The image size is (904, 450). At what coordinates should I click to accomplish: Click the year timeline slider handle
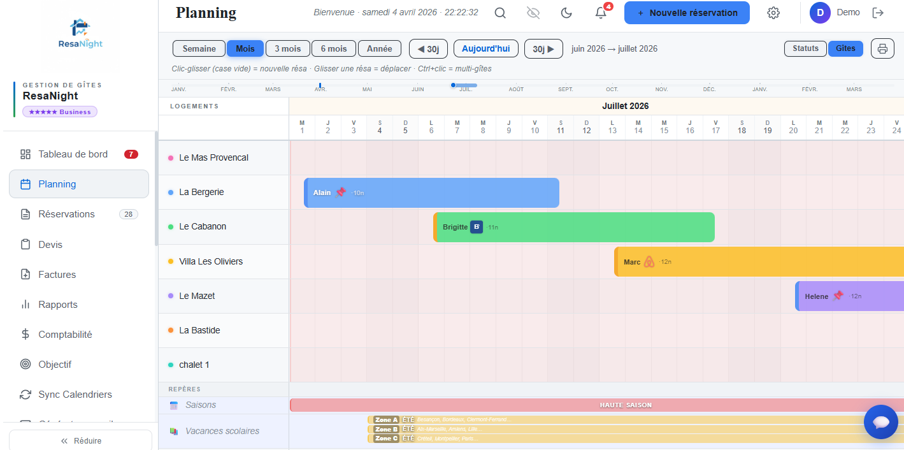coord(453,85)
